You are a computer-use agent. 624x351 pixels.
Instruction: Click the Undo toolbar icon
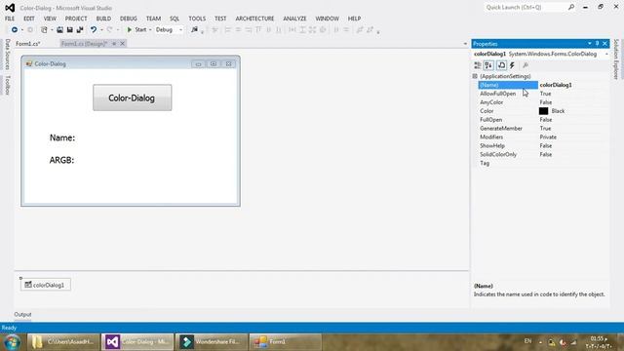[x=94, y=30]
